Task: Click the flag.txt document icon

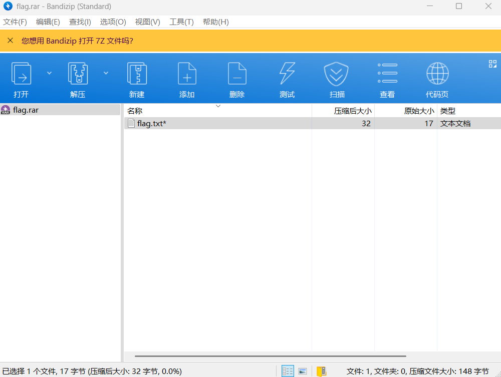Action: tap(131, 123)
